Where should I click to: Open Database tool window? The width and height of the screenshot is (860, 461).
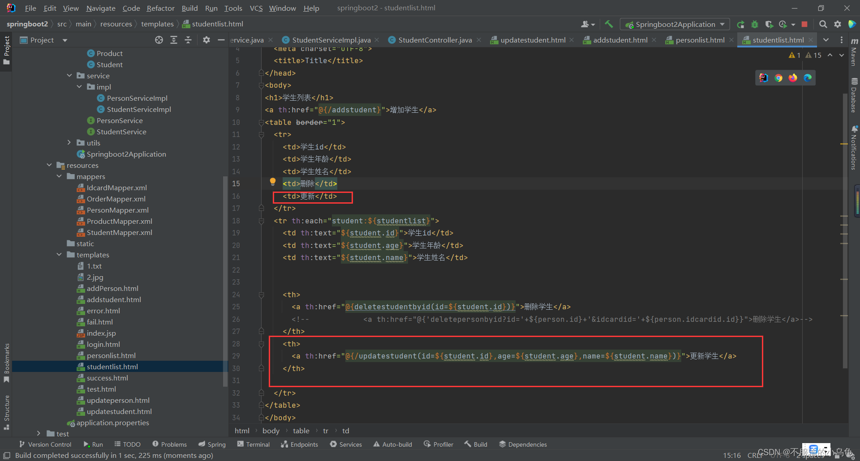coord(854,95)
